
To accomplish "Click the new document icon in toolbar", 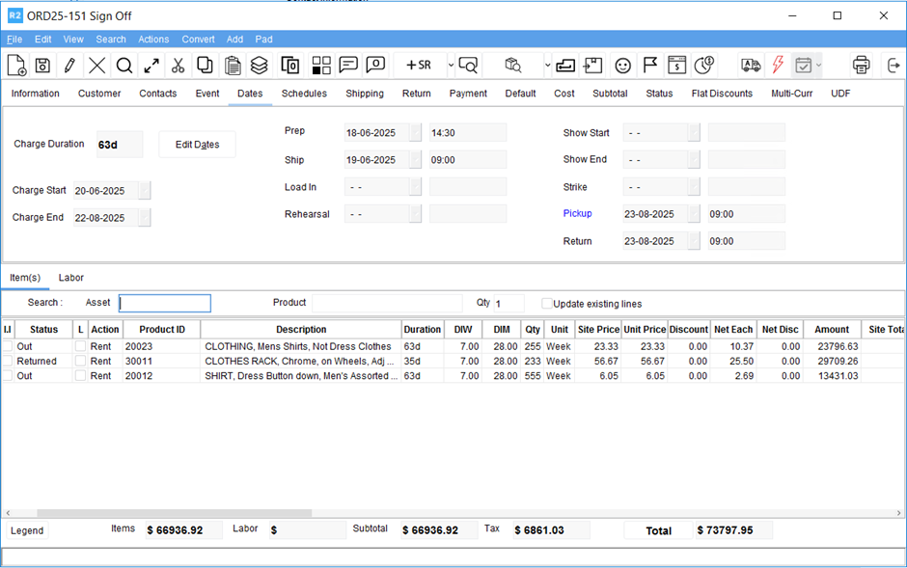I will tap(16, 66).
